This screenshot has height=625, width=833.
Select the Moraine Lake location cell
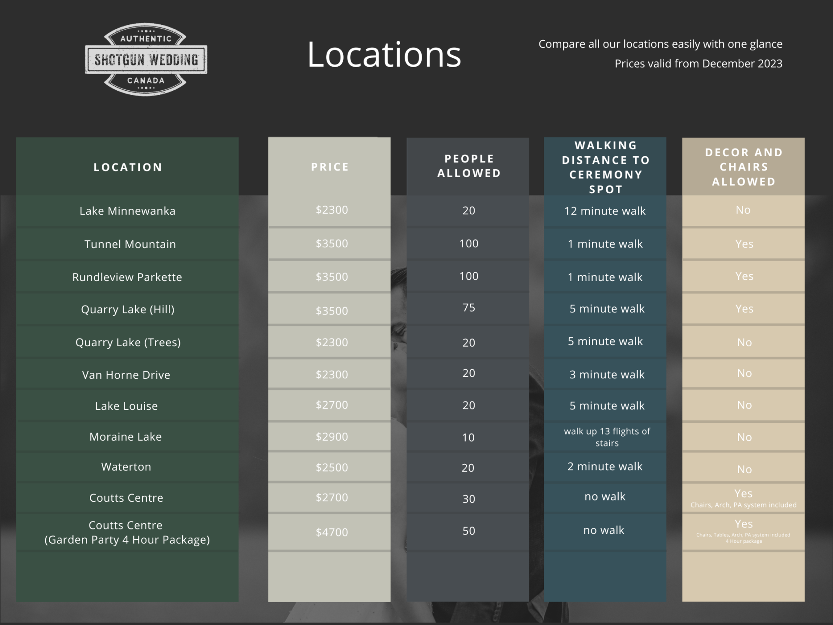click(x=125, y=437)
